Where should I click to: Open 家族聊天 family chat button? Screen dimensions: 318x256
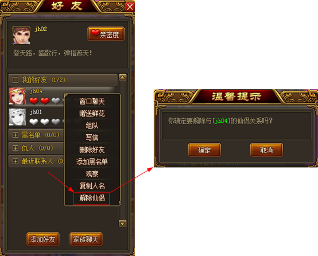tap(86, 239)
